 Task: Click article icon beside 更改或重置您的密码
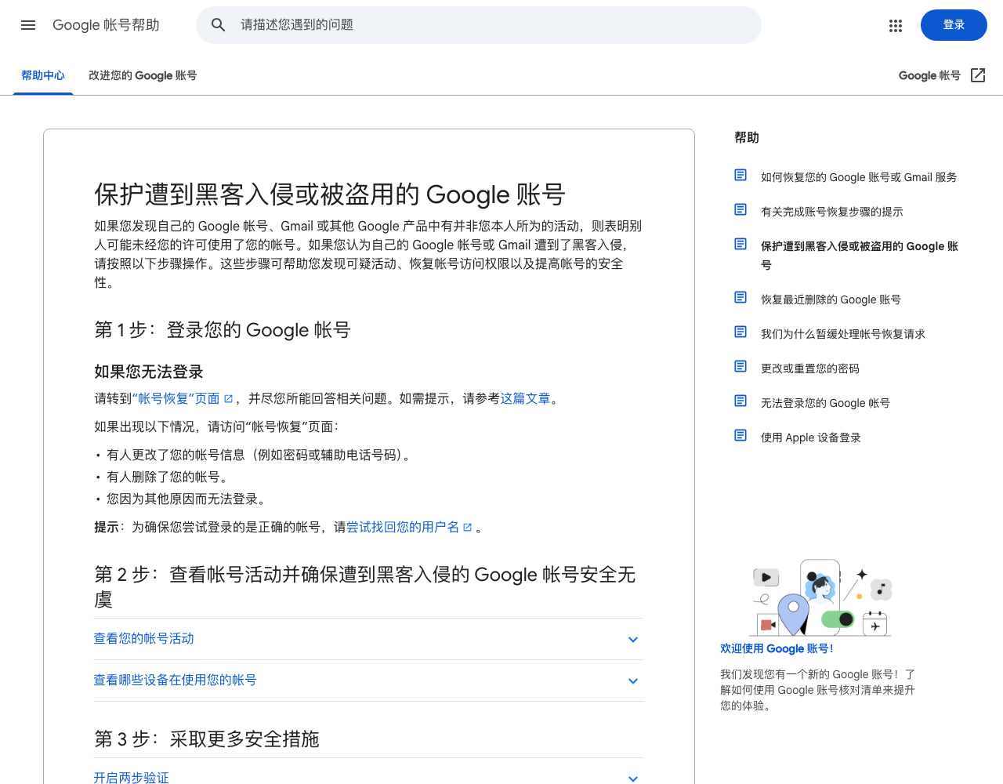click(740, 366)
